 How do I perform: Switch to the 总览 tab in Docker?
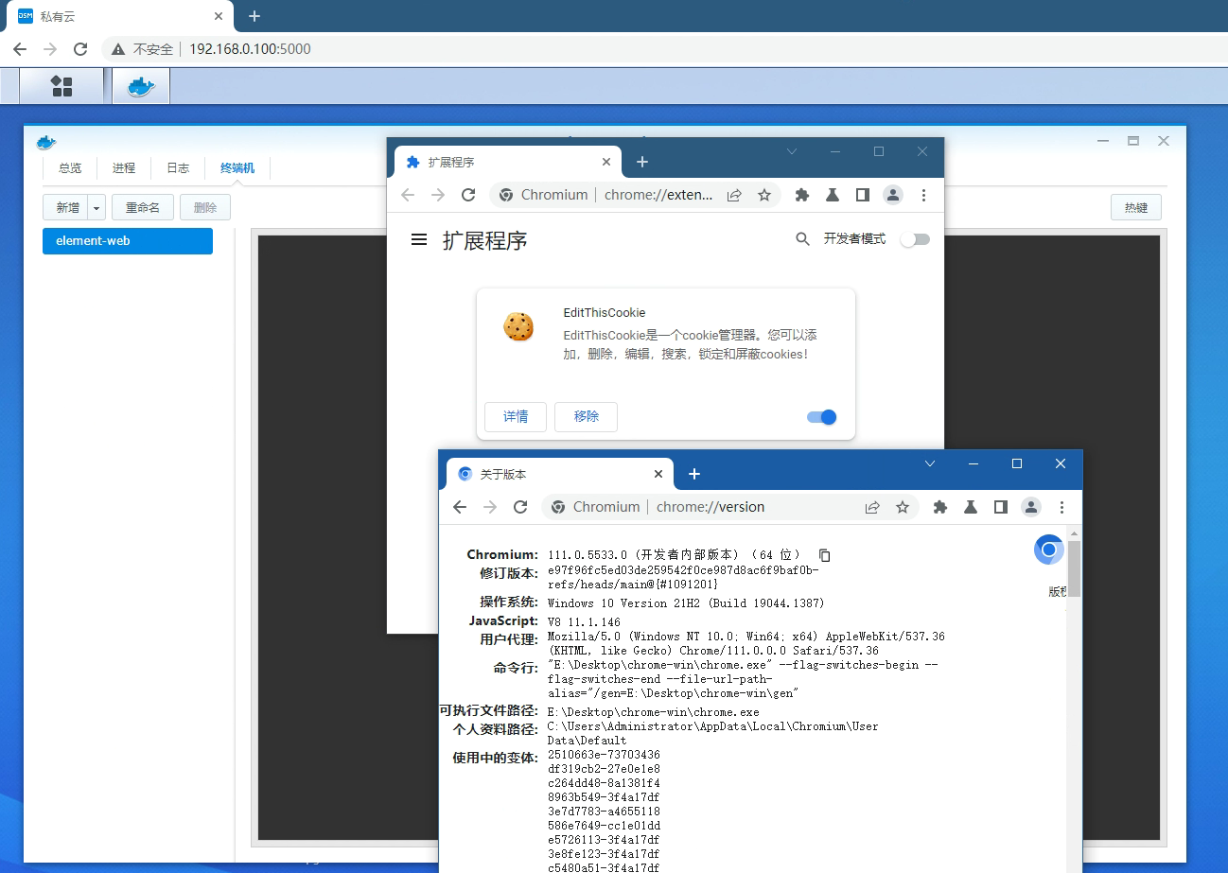coord(70,168)
